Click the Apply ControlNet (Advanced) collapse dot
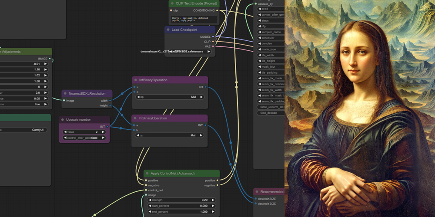This screenshot has width=435, height=217. pyautogui.click(x=147, y=174)
